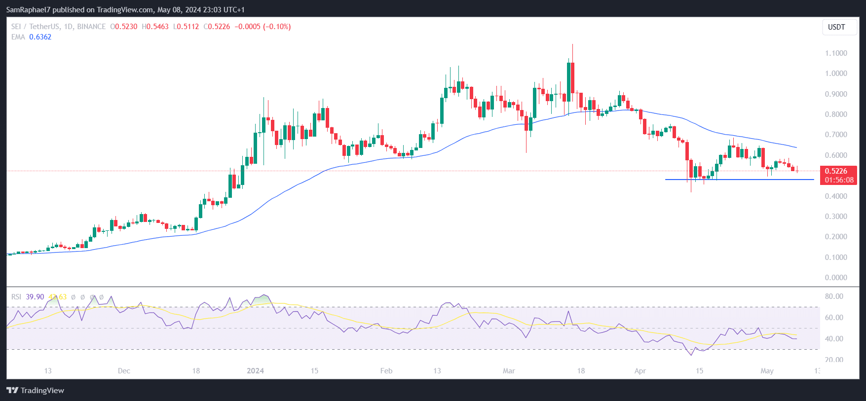Click the current price label 0.5226

click(x=836, y=171)
